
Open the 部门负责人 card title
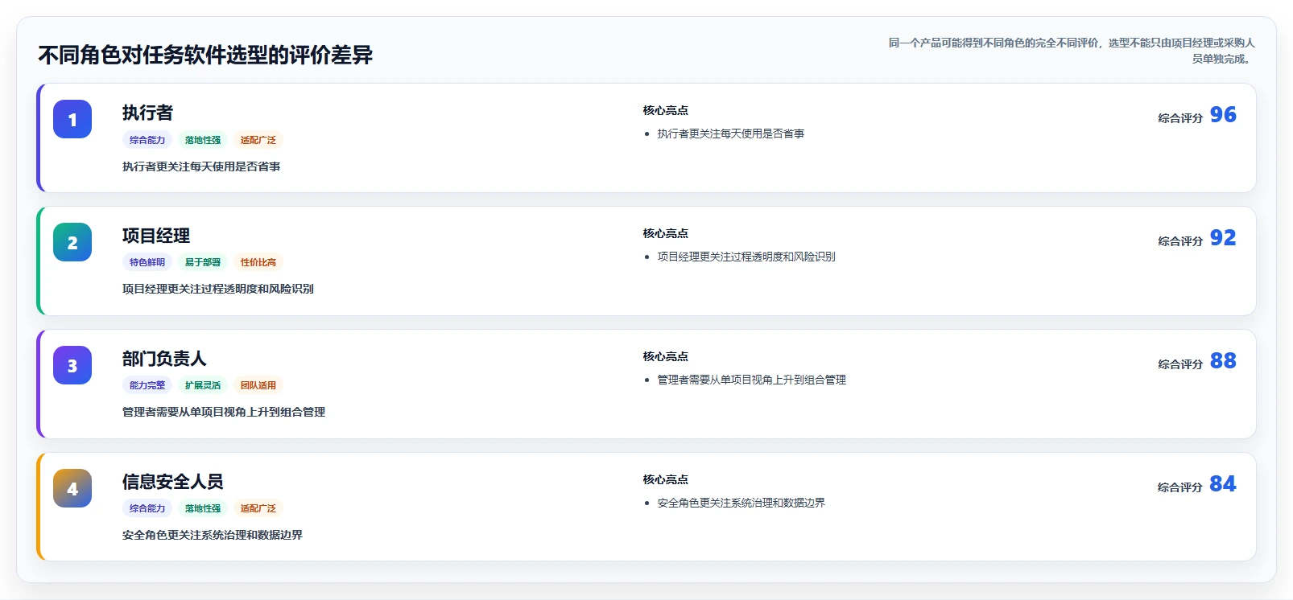[x=164, y=359]
